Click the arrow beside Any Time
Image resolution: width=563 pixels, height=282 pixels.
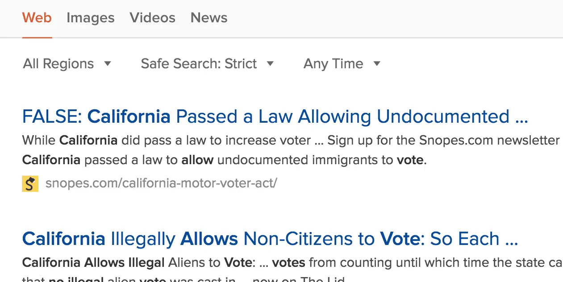point(377,64)
